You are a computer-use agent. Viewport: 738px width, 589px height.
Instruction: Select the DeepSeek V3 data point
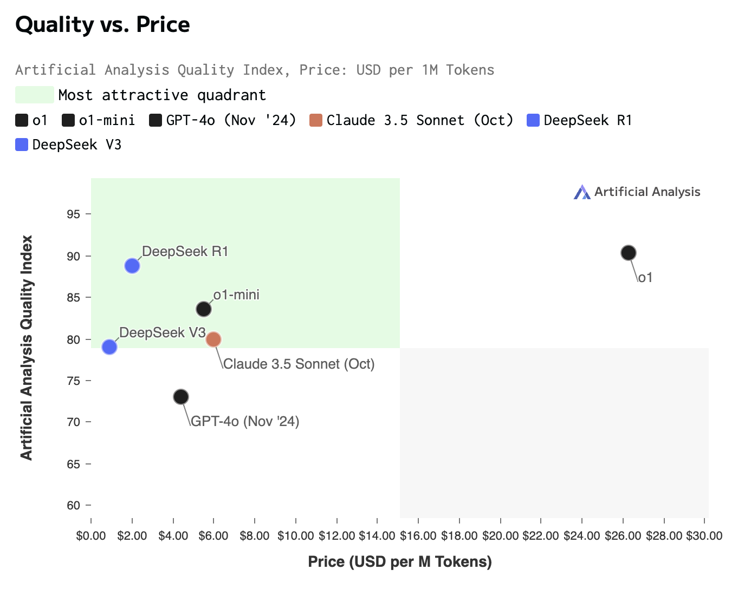pos(109,346)
